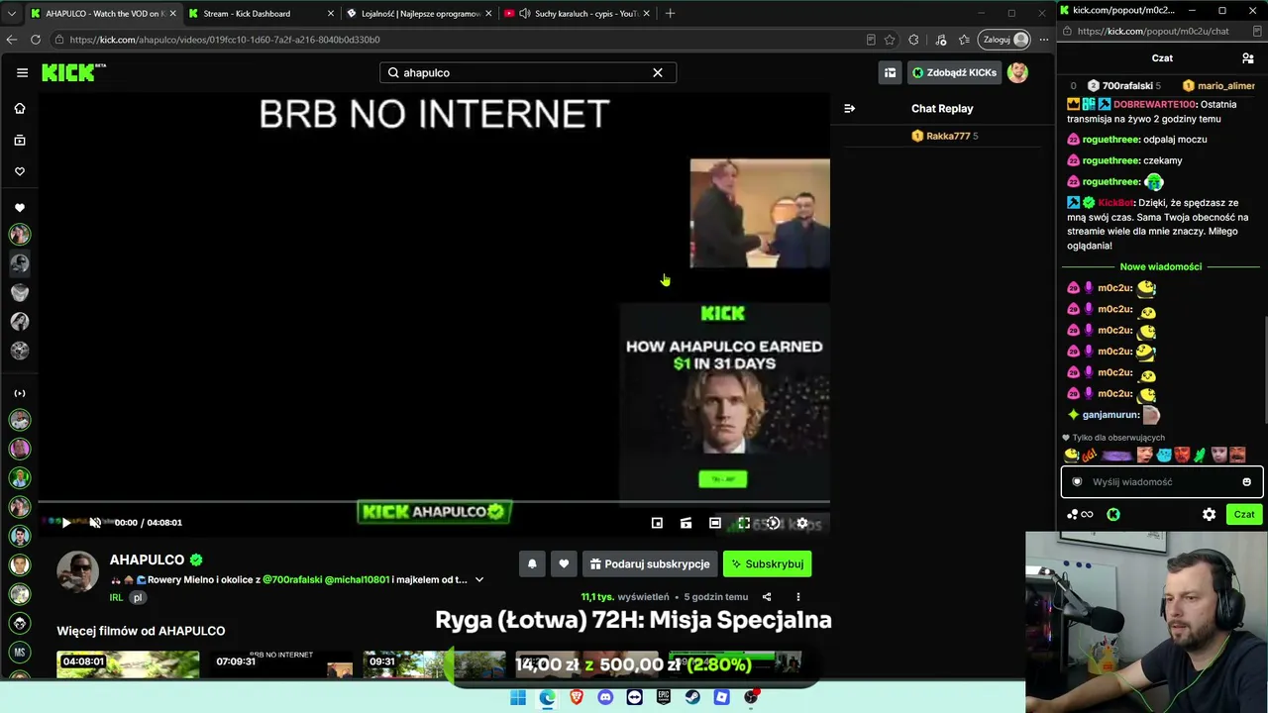Share the VOD via share icon

[x=767, y=597]
